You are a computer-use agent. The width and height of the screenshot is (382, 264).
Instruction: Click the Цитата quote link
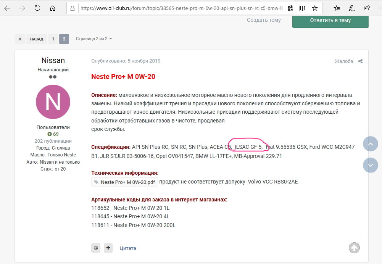pos(128,248)
